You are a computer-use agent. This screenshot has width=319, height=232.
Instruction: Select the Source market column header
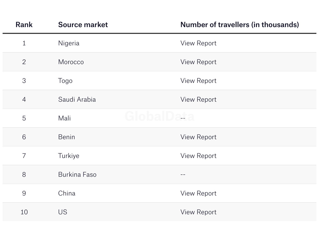83,25
